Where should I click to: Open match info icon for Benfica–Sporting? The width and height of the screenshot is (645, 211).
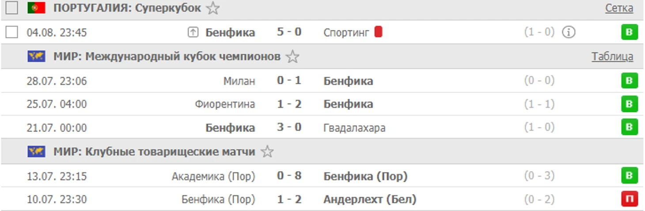point(569,32)
